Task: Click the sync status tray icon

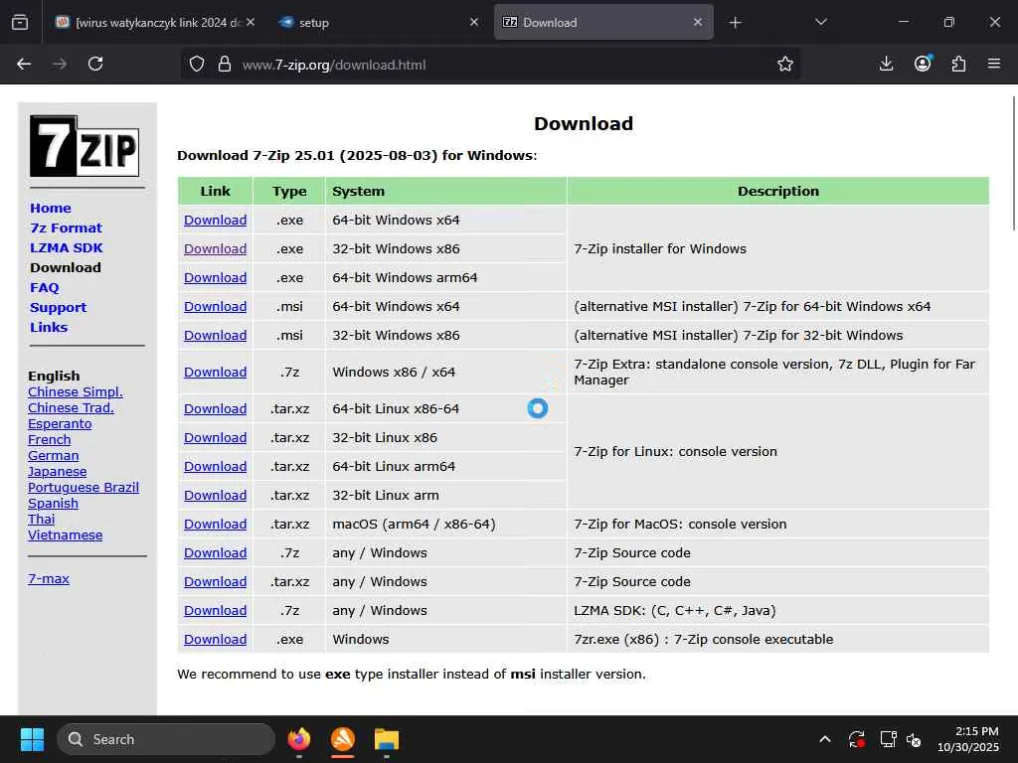Action: coord(856,739)
